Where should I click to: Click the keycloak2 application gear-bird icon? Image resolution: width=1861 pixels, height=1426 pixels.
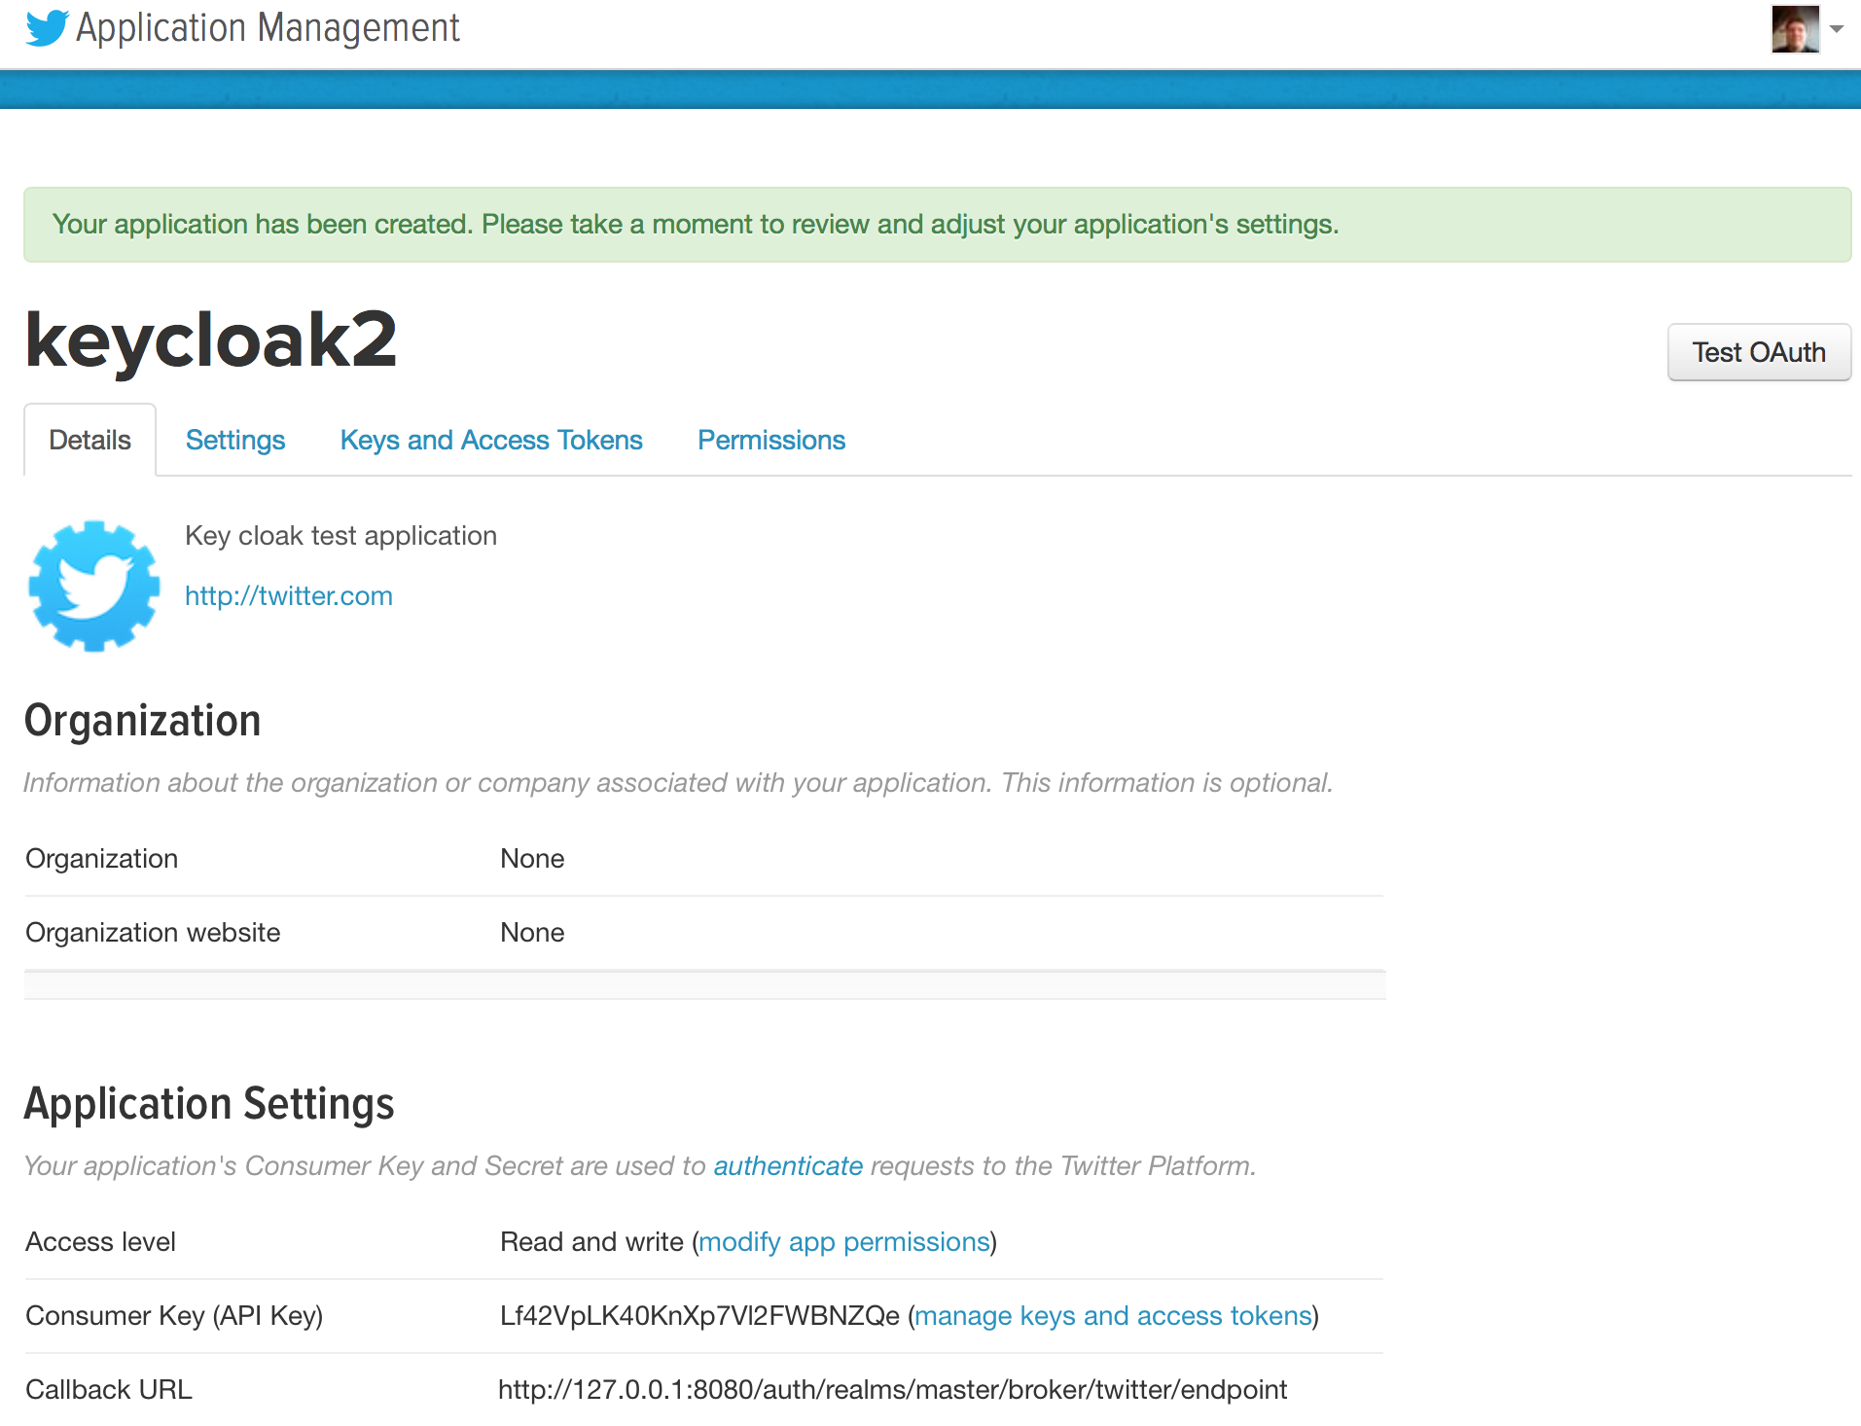(93, 585)
